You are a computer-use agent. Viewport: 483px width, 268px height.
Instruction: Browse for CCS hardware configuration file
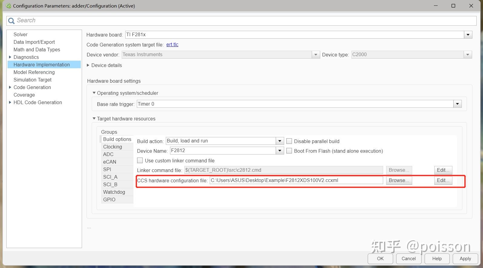click(x=399, y=180)
